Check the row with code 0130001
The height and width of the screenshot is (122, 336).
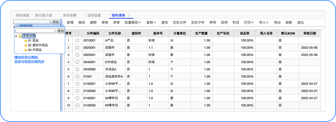tap(77, 84)
